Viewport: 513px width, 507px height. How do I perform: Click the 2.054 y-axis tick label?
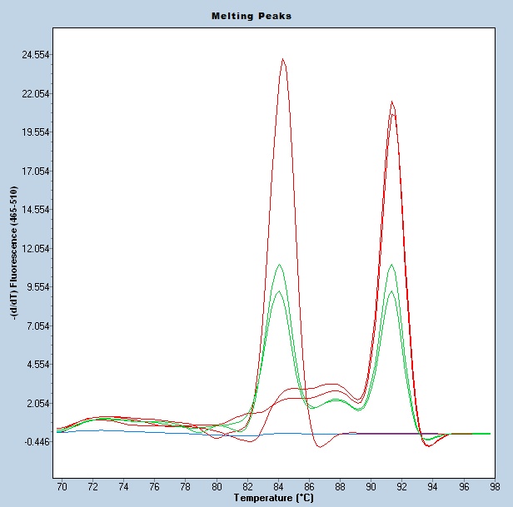(35, 404)
